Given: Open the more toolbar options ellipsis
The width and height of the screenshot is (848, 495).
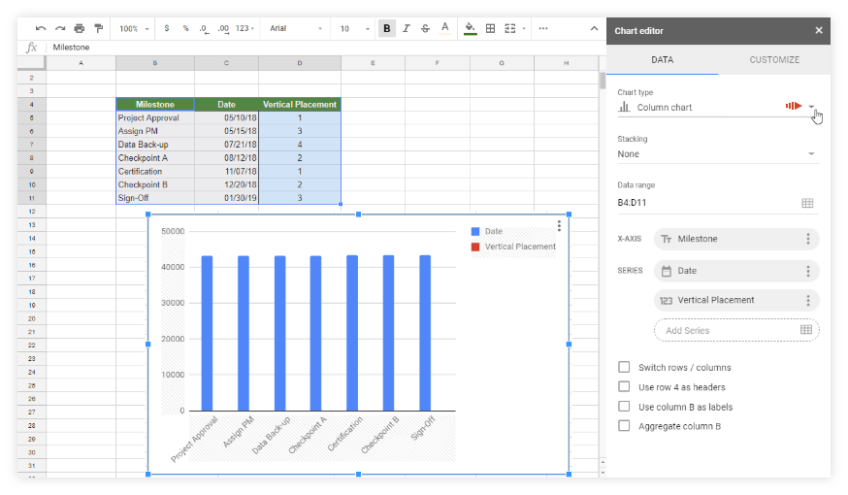Looking at the screenshot, I should tap(543, 28).
